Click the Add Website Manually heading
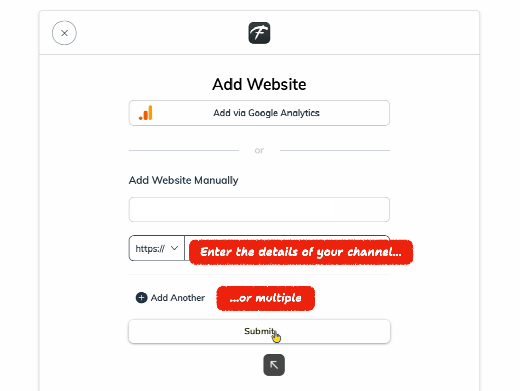Viewport: 521px width, 391px height. click(x=183, y=180)
